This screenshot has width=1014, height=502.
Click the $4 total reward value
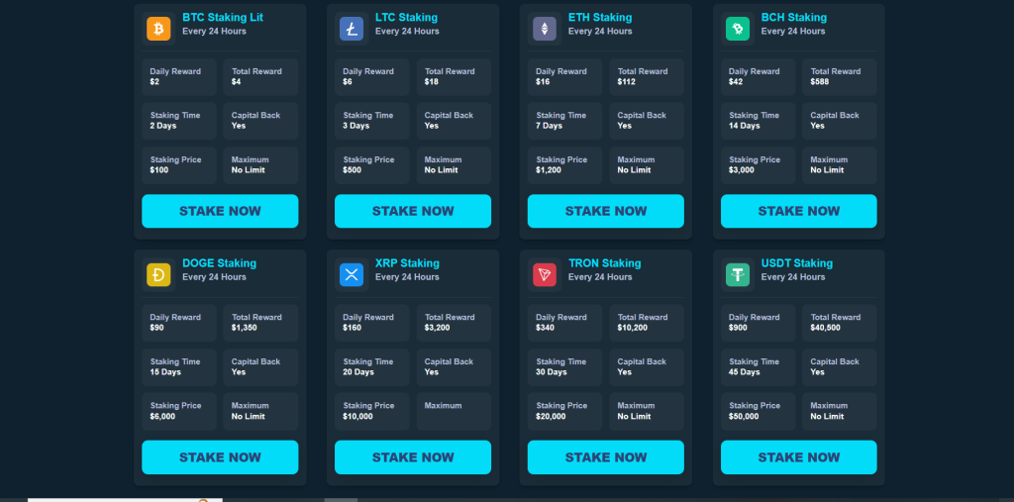(236, 82)
